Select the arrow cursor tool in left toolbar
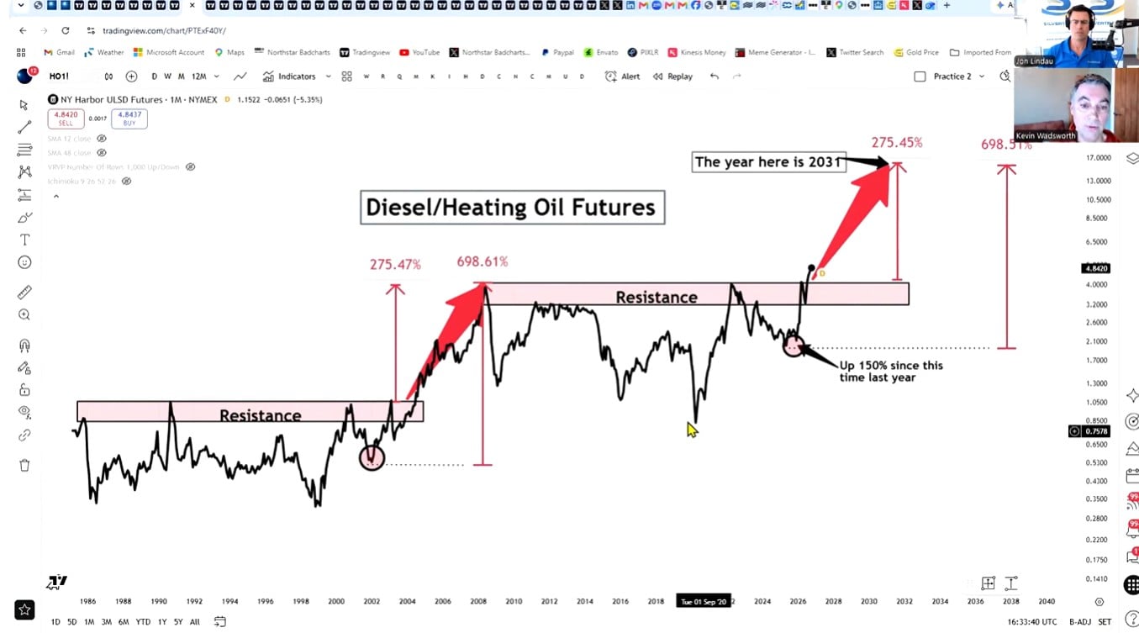The width and height of the screenshot is (1139, 633). (24, 105)
